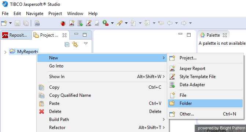
Task: Click the Forward navigation arrow icon
Action: (184, 23)
